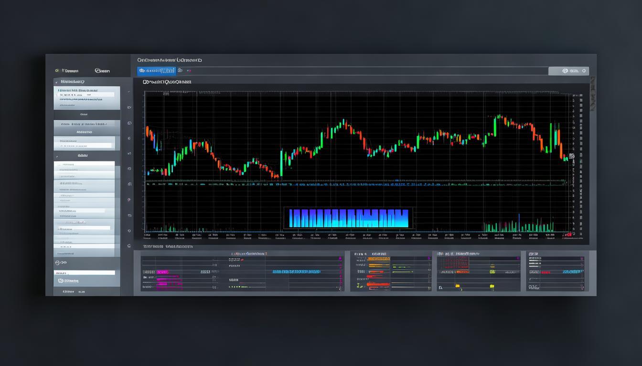This screenshot has height=366, width=642.
Task: Click the small pink icon beside the blue tab
Action: (x=189, y=71)
